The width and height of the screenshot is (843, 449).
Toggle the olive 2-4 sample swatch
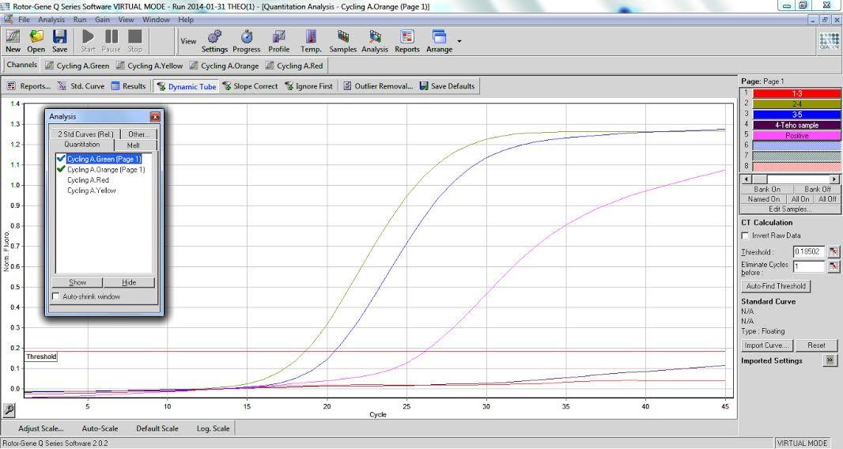[x=797, y=104]
